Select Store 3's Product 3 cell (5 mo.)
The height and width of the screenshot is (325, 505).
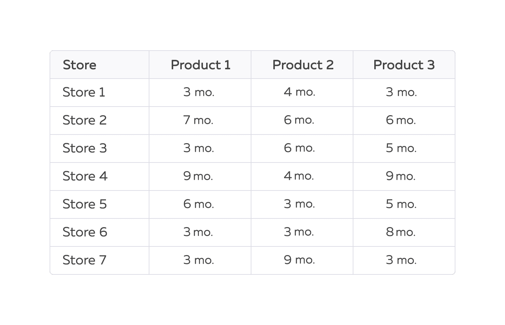pyautogui.click(x=401, y=148)
